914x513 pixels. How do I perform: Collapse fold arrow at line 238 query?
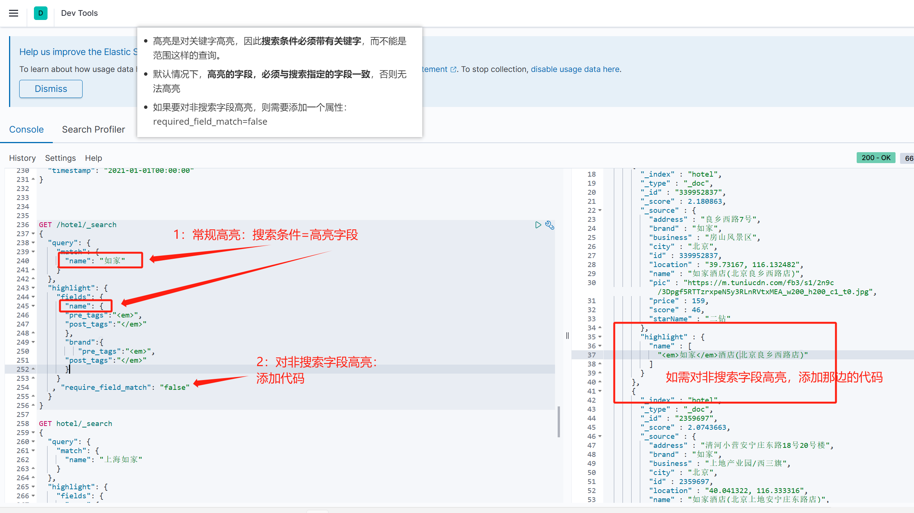click(x=34, y=243)
